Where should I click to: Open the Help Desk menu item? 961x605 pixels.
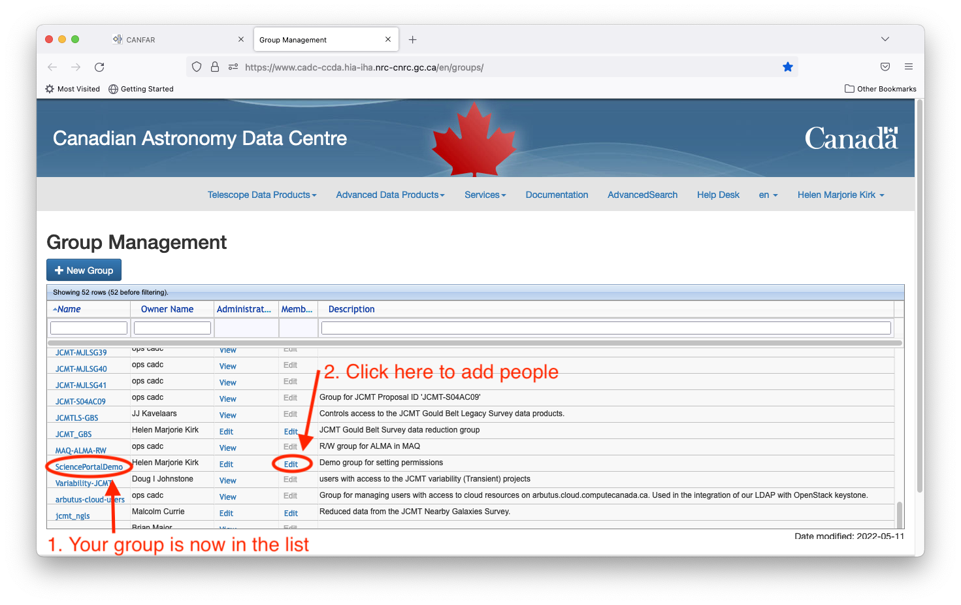tap(718, 195)
